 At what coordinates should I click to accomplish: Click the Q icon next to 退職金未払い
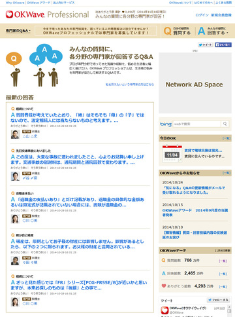click(13, 193)
